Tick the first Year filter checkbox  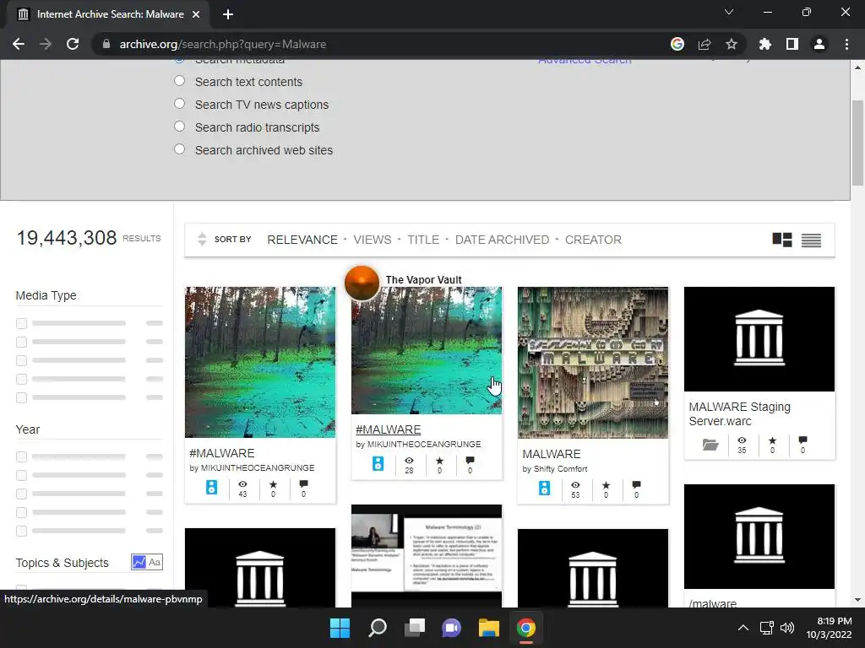(21, 456)
